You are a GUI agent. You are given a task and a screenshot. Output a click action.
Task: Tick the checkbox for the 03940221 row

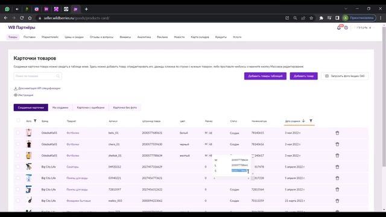[18, 178]
